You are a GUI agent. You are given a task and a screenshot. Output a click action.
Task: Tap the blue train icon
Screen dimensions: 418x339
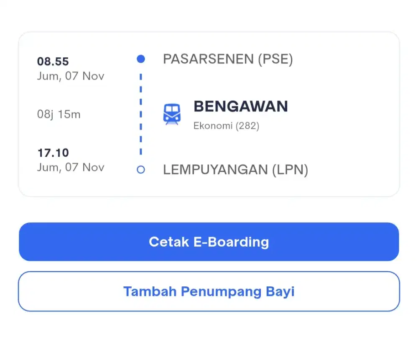pos(172,114)
